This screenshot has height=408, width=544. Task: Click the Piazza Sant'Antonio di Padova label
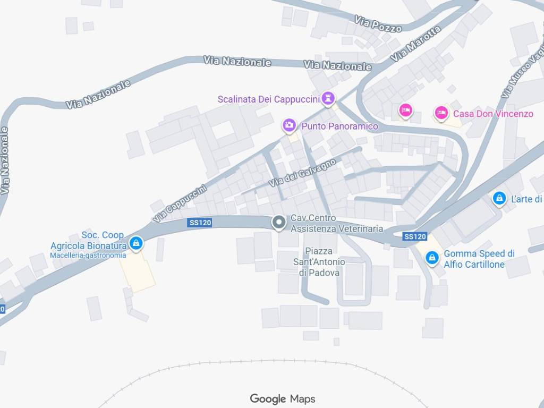319,261
